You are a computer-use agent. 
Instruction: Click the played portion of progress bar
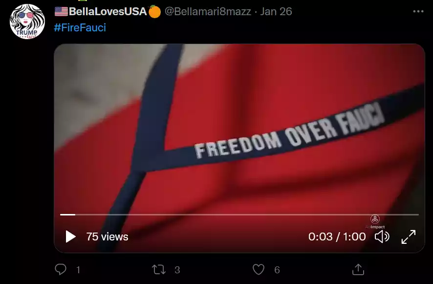67,214
